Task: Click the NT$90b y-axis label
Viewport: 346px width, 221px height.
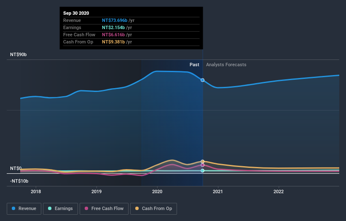Action: 18,54
